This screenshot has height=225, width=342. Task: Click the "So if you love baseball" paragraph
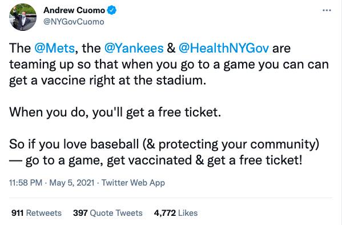click(x=164, y=152)
